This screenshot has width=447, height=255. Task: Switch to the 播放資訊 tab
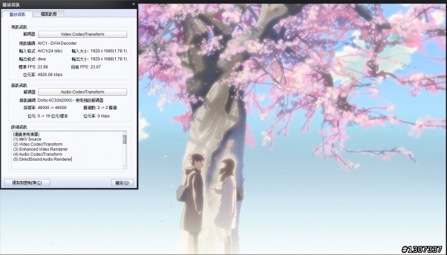tap(17, 14)
